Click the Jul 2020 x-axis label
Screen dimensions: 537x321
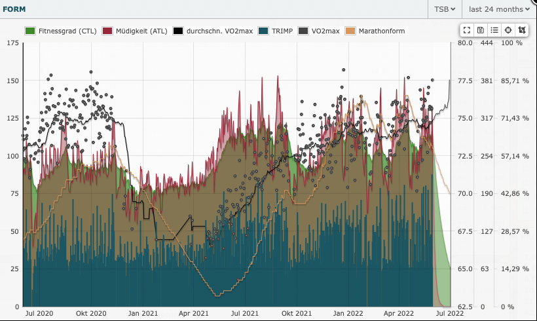pyautogui.click(x=39, y=314)
